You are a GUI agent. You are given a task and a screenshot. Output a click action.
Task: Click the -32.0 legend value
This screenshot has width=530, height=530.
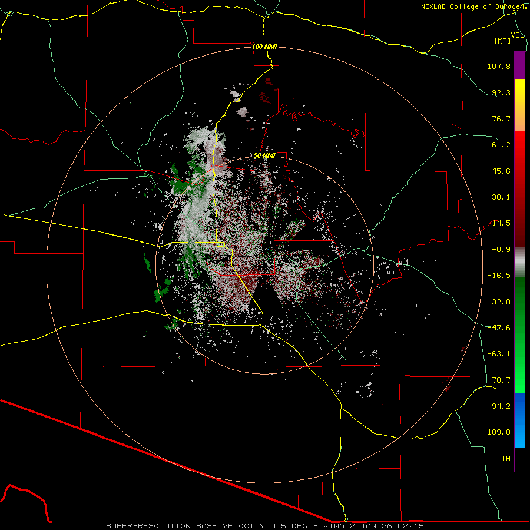(x=499, y=302)
